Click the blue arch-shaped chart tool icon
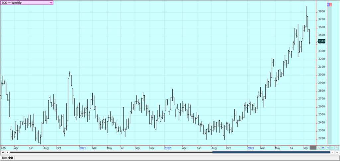The height and width of the screenshot is (161, 340). click(x=323, y=148)
